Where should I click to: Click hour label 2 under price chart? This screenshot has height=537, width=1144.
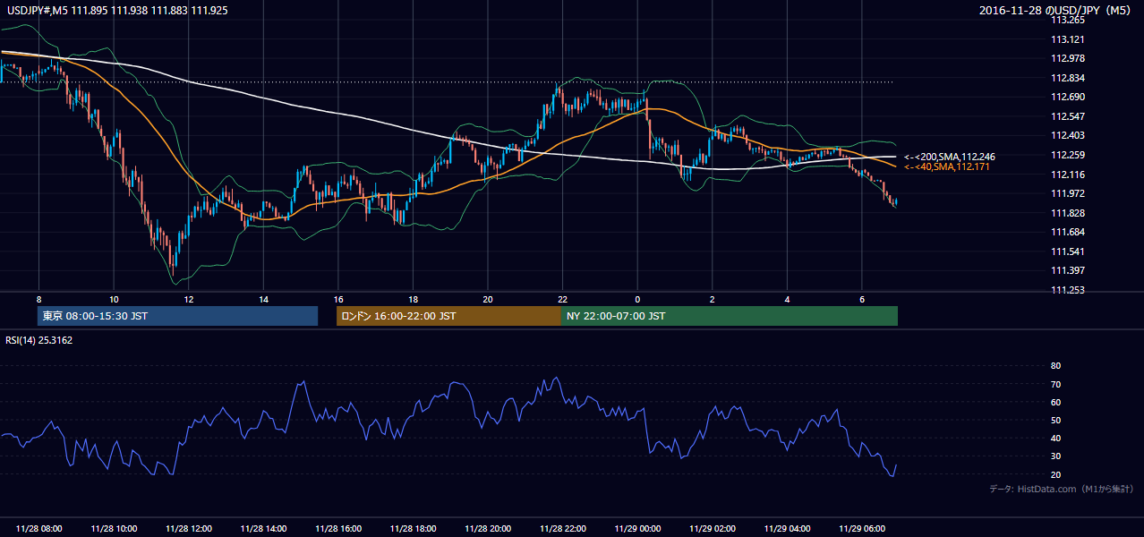tap(712, 299)
